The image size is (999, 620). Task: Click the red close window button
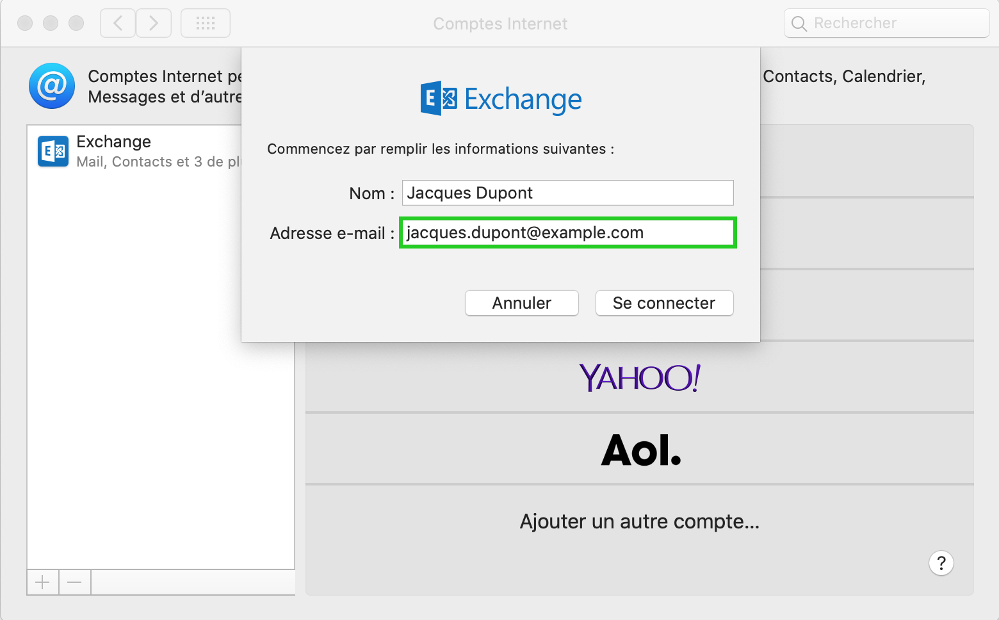click(25, 24)
